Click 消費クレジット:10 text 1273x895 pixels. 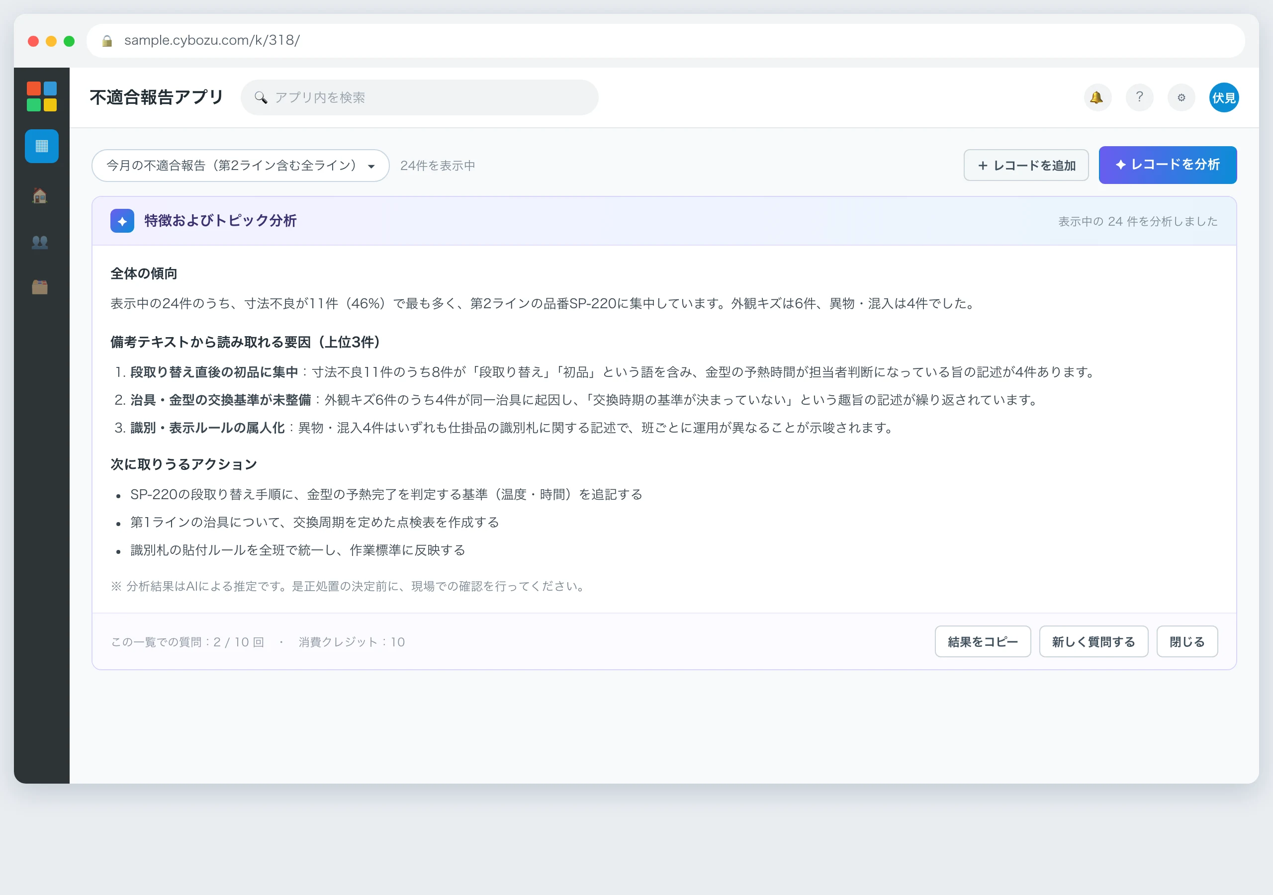click(x=352, y=642)
